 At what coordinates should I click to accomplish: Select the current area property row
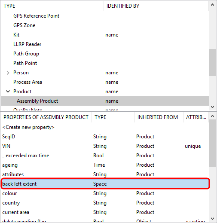click(x=105, y=212)
